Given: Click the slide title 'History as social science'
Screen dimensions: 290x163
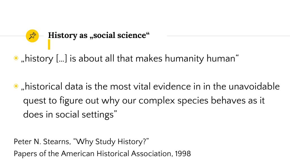Looking at the screenshot, I should (x=99, y=35).
